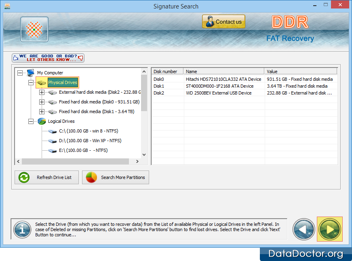Screen dimensions: 352x261
Task: Go to next step with green arrow
Action: point(329,229)
